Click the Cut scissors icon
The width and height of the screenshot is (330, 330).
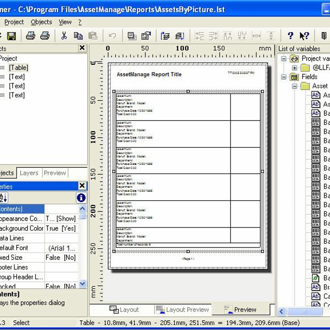tap(64, 36)
